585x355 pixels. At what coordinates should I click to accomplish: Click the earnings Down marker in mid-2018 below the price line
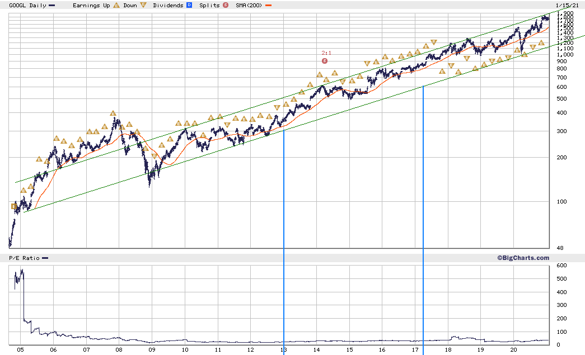[467, 59]
